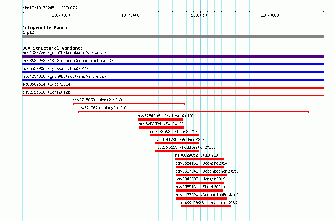The width and height of the screenshot is (335, 221).
Task: Click red bar under nsv5585130 Ebert2021
Action: tap(199, 191)
